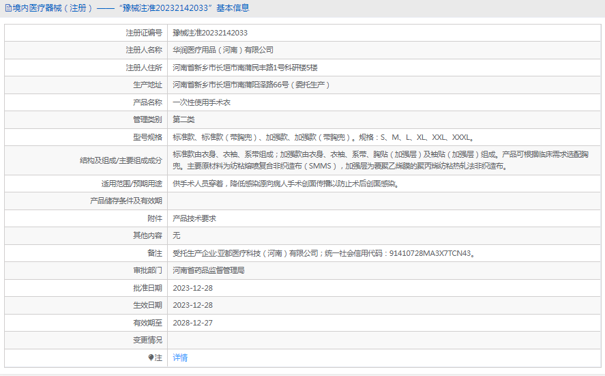605x376 pixels.
Task: Select approval date 2023-12-28 in 批准日期 row
Action: [192, 288]
